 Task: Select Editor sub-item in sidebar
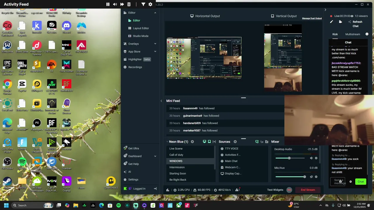pyautogui.click(x=136, y=20)
